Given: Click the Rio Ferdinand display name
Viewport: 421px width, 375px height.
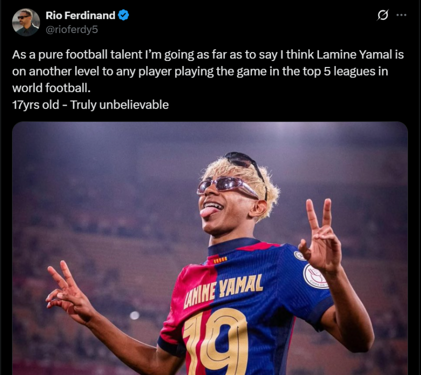Looking at the screenshot, I should point(80,15).
